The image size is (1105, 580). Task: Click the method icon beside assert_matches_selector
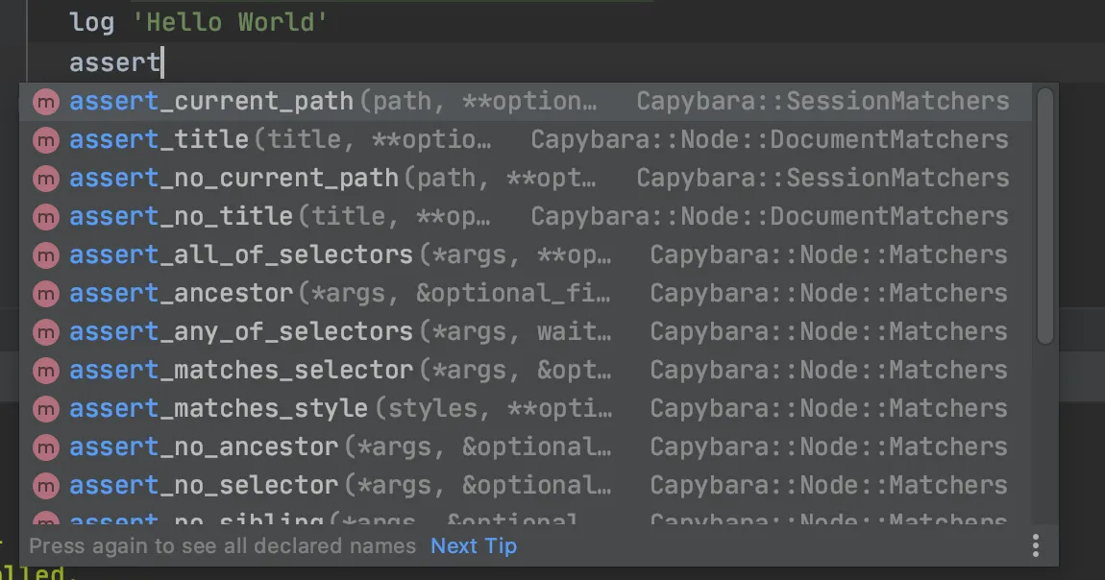pyautogui.click(x=45, y=371)
